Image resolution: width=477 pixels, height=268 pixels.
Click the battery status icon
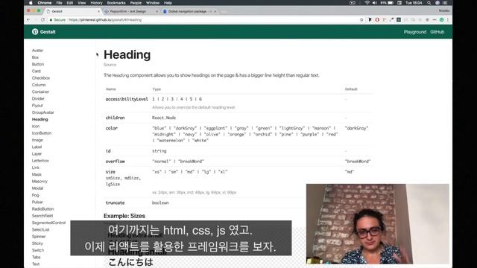click(x=391, y=3)
